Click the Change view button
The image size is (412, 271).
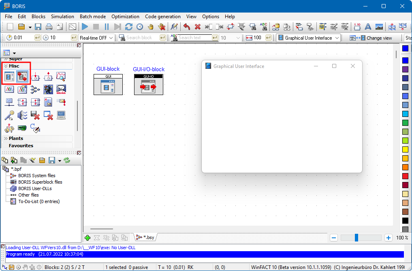click(371, 38)
